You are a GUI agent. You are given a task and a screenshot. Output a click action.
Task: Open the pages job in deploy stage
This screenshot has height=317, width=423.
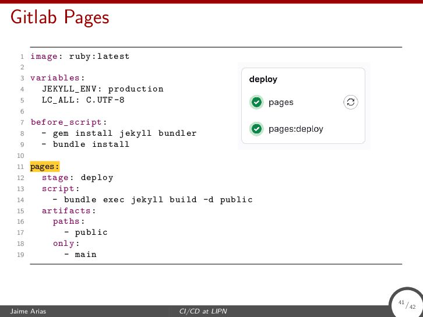click(x=281, y=103)
